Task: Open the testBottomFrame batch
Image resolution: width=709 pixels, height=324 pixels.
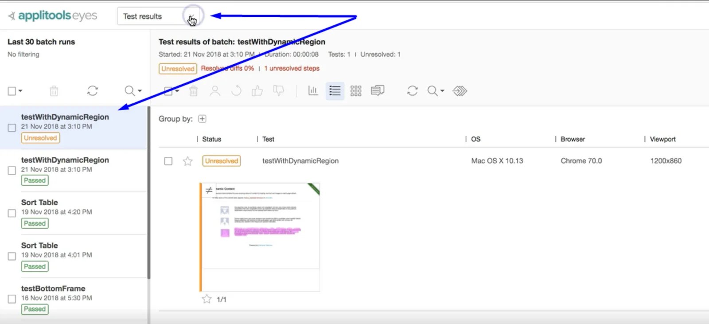Action: [x=74, y=299]
